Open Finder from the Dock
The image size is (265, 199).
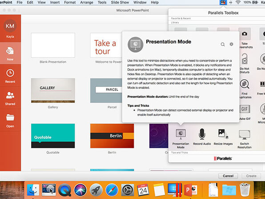(x=33, y=190)
